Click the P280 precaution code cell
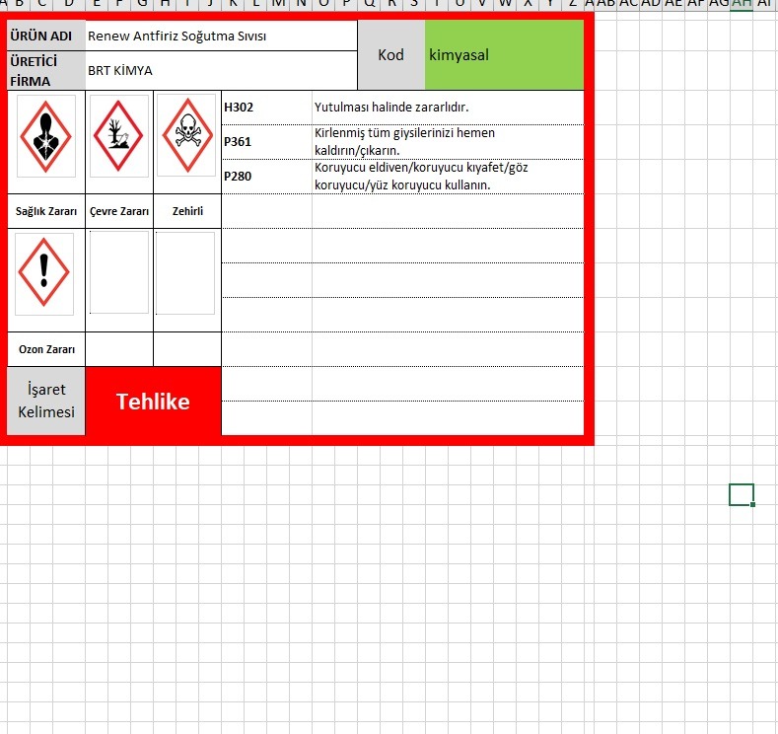The image size is (778, 734). 267,177
